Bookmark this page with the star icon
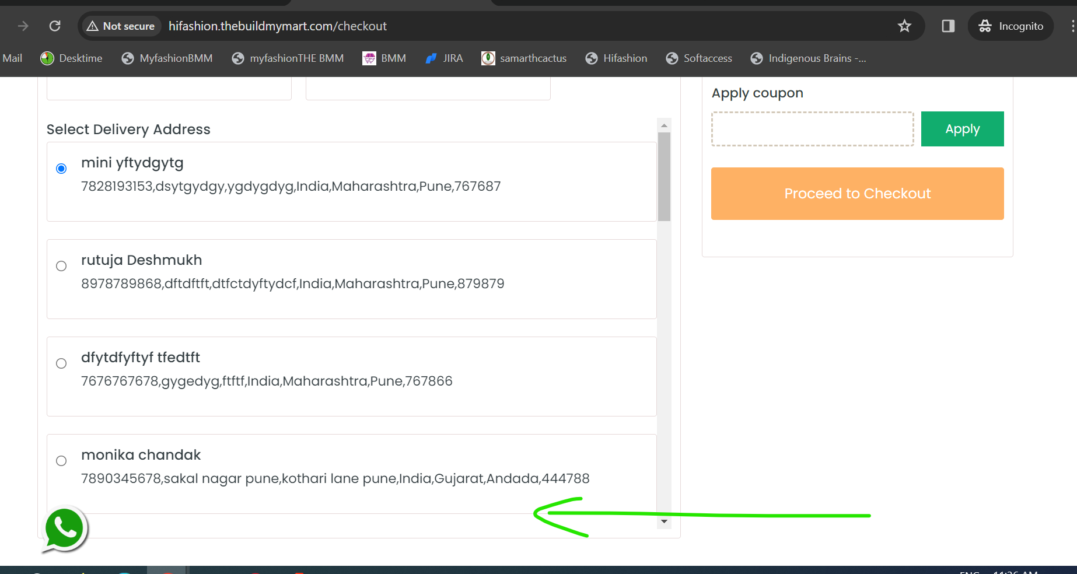This screenshot has height=574, width=1077. [904, 26]
